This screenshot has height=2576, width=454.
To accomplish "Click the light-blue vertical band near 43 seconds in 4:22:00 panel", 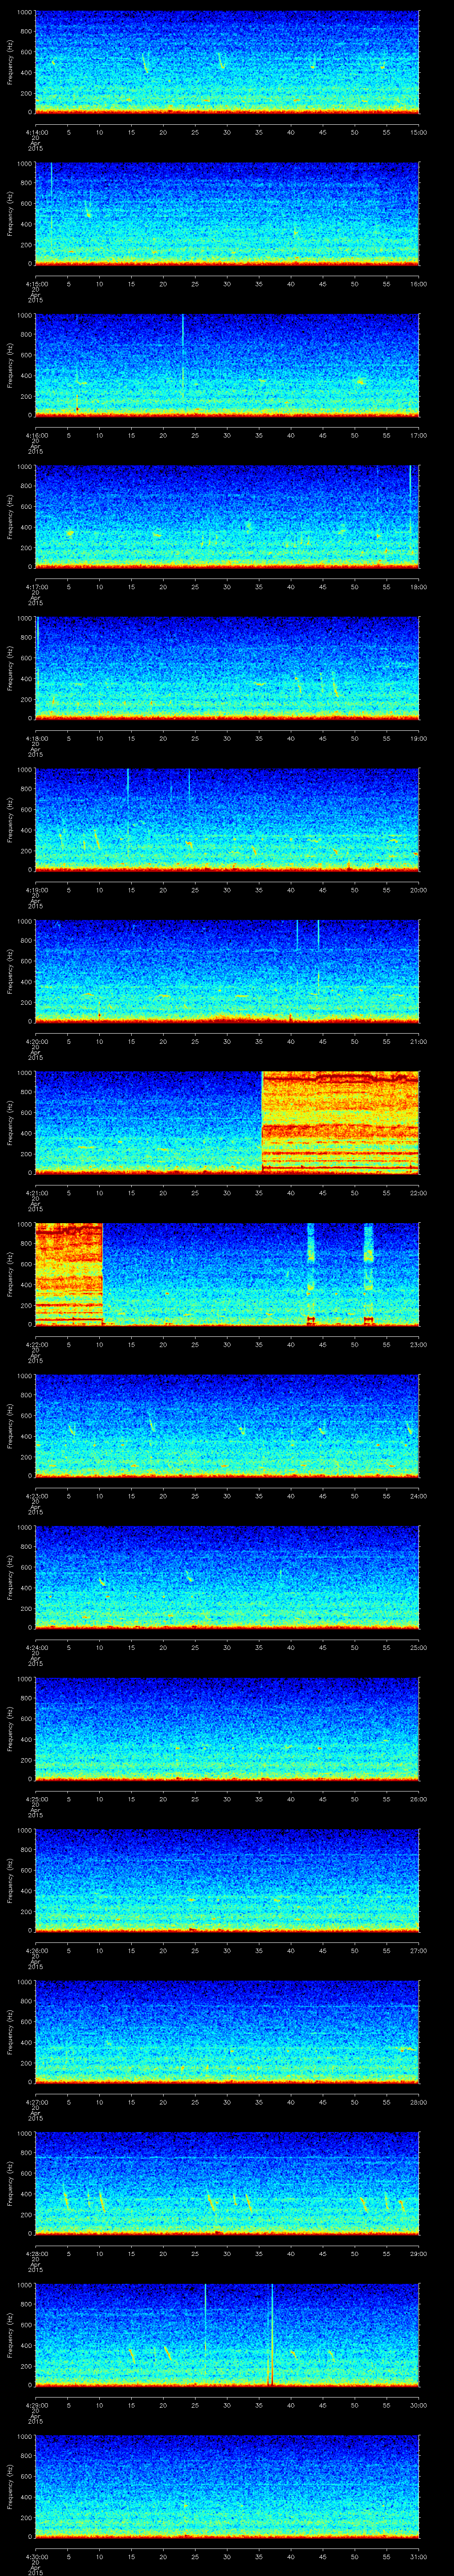I will click(310, 1274).
